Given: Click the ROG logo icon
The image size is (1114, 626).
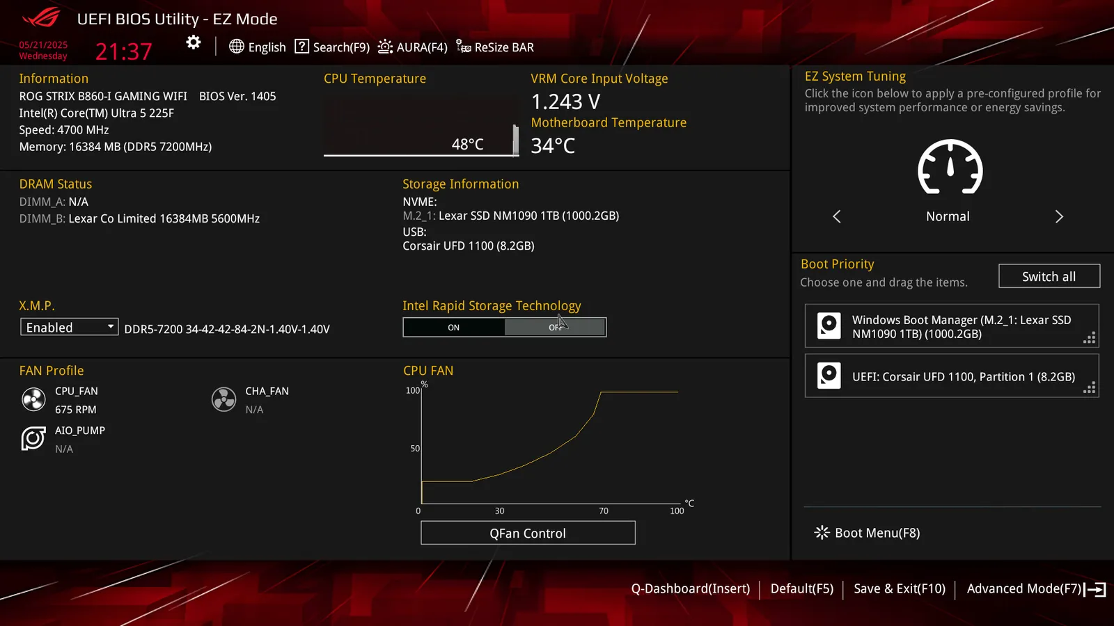Looking at the screenshot, I should pos(42,18).
